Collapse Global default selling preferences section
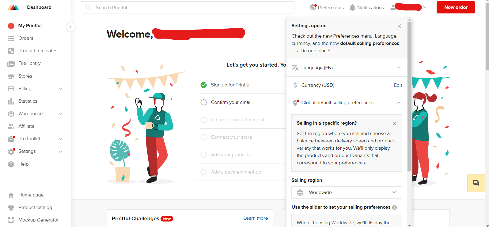Viewport: 489px width, 227px height. [399, 103]
